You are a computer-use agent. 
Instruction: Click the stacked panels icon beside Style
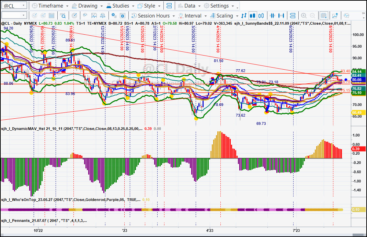point(169,5)
